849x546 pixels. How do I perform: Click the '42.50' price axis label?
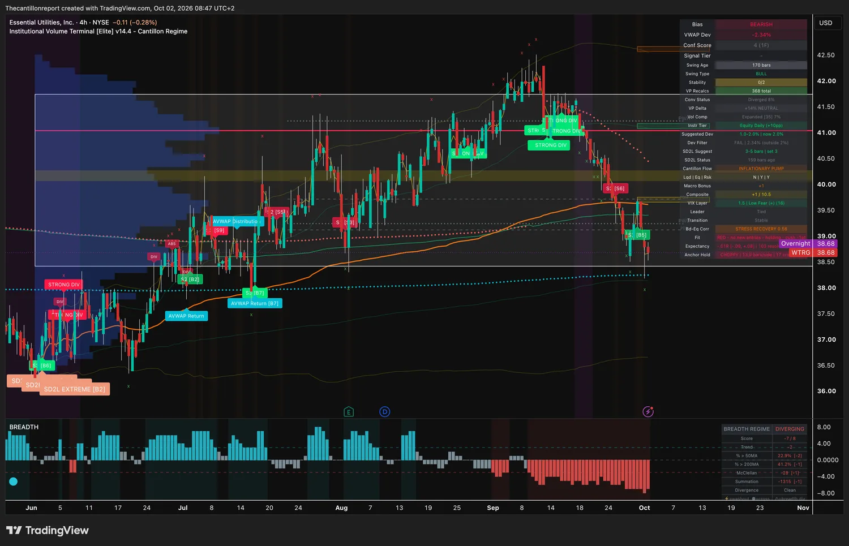(826, 55)
